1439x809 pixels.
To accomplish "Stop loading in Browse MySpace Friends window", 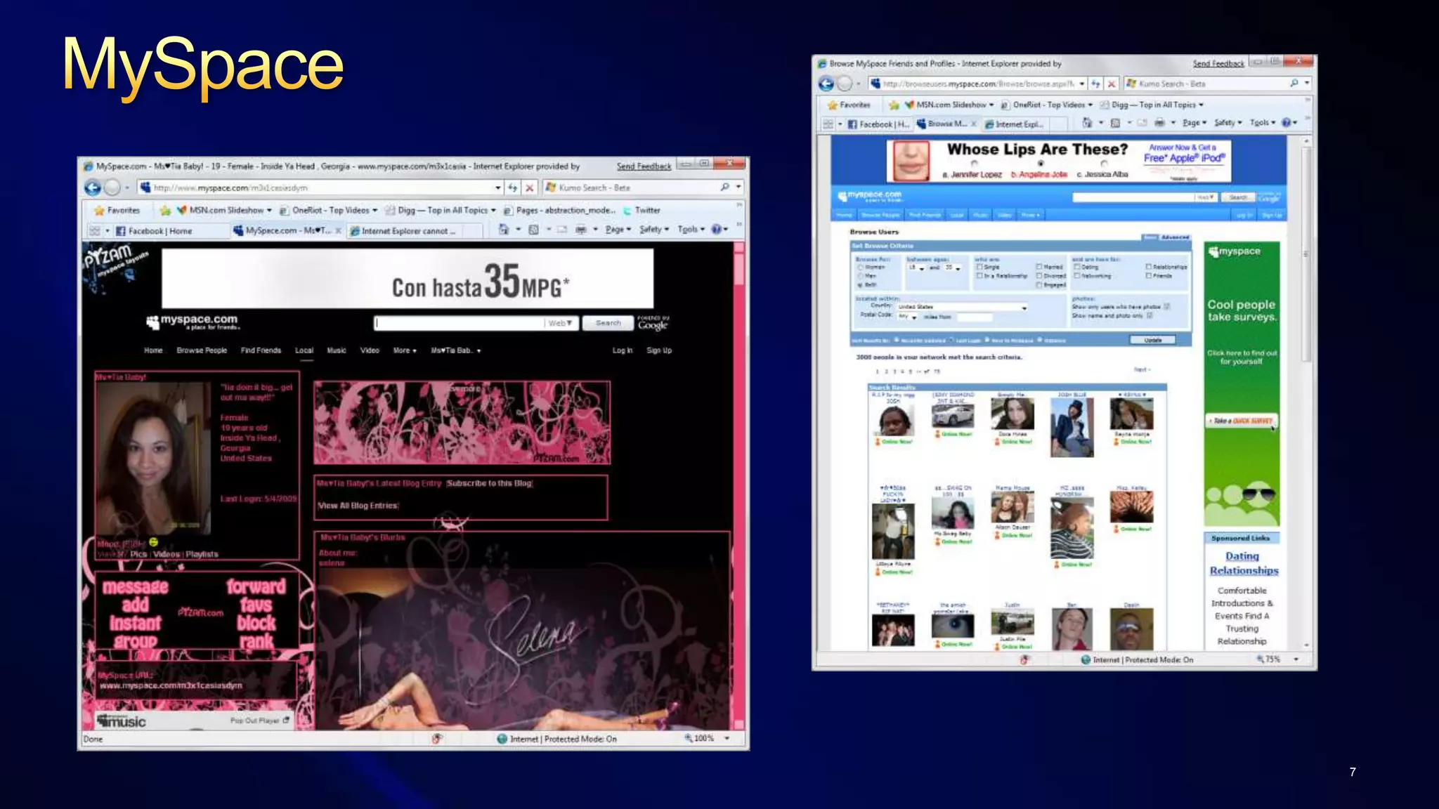I will 1112,84.
